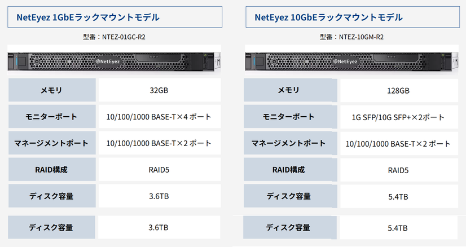Select the 32GB memory value
466x247 pixels.
pyautogui.click(x=159, y=90)
